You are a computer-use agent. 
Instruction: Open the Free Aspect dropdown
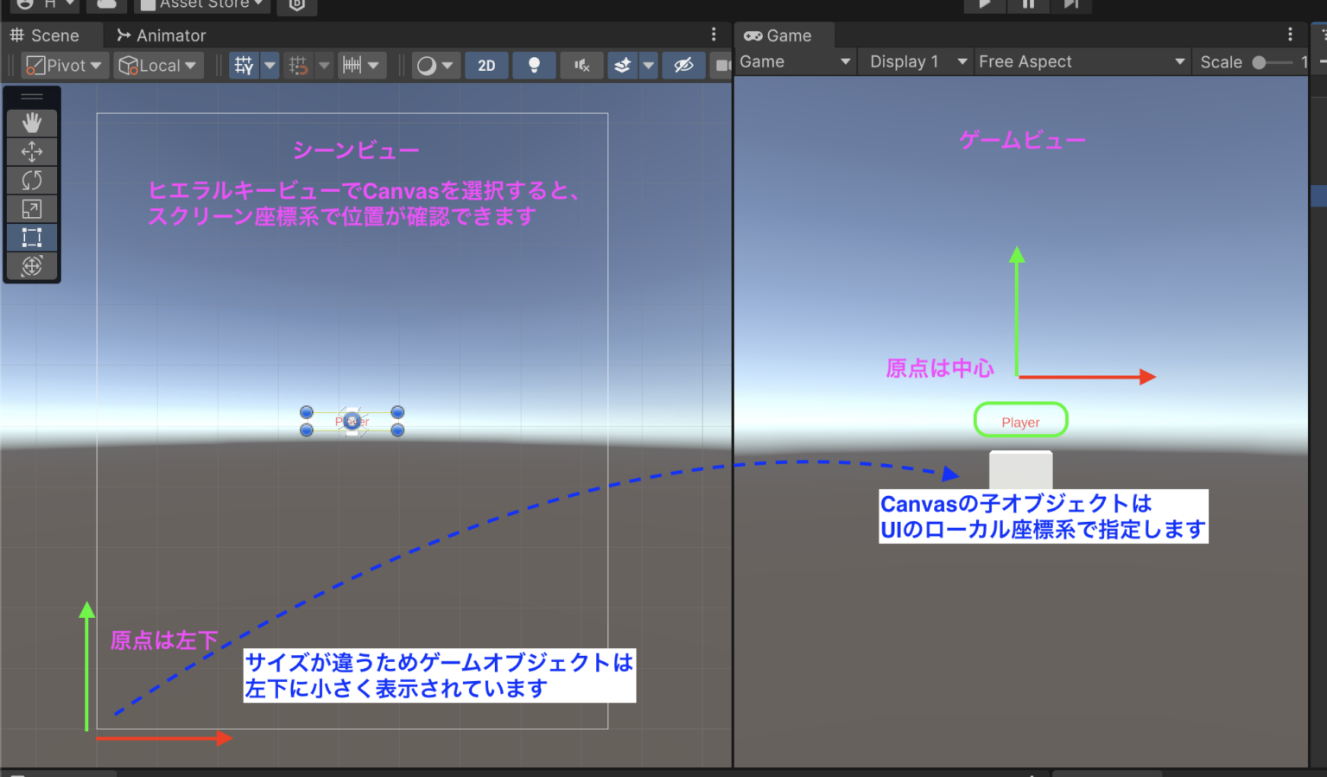coord(1083,61)
